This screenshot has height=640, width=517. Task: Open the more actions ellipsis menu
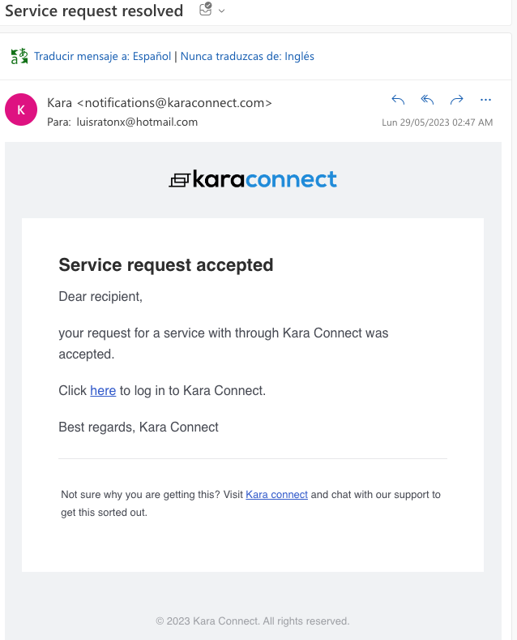tap(485, 100)
